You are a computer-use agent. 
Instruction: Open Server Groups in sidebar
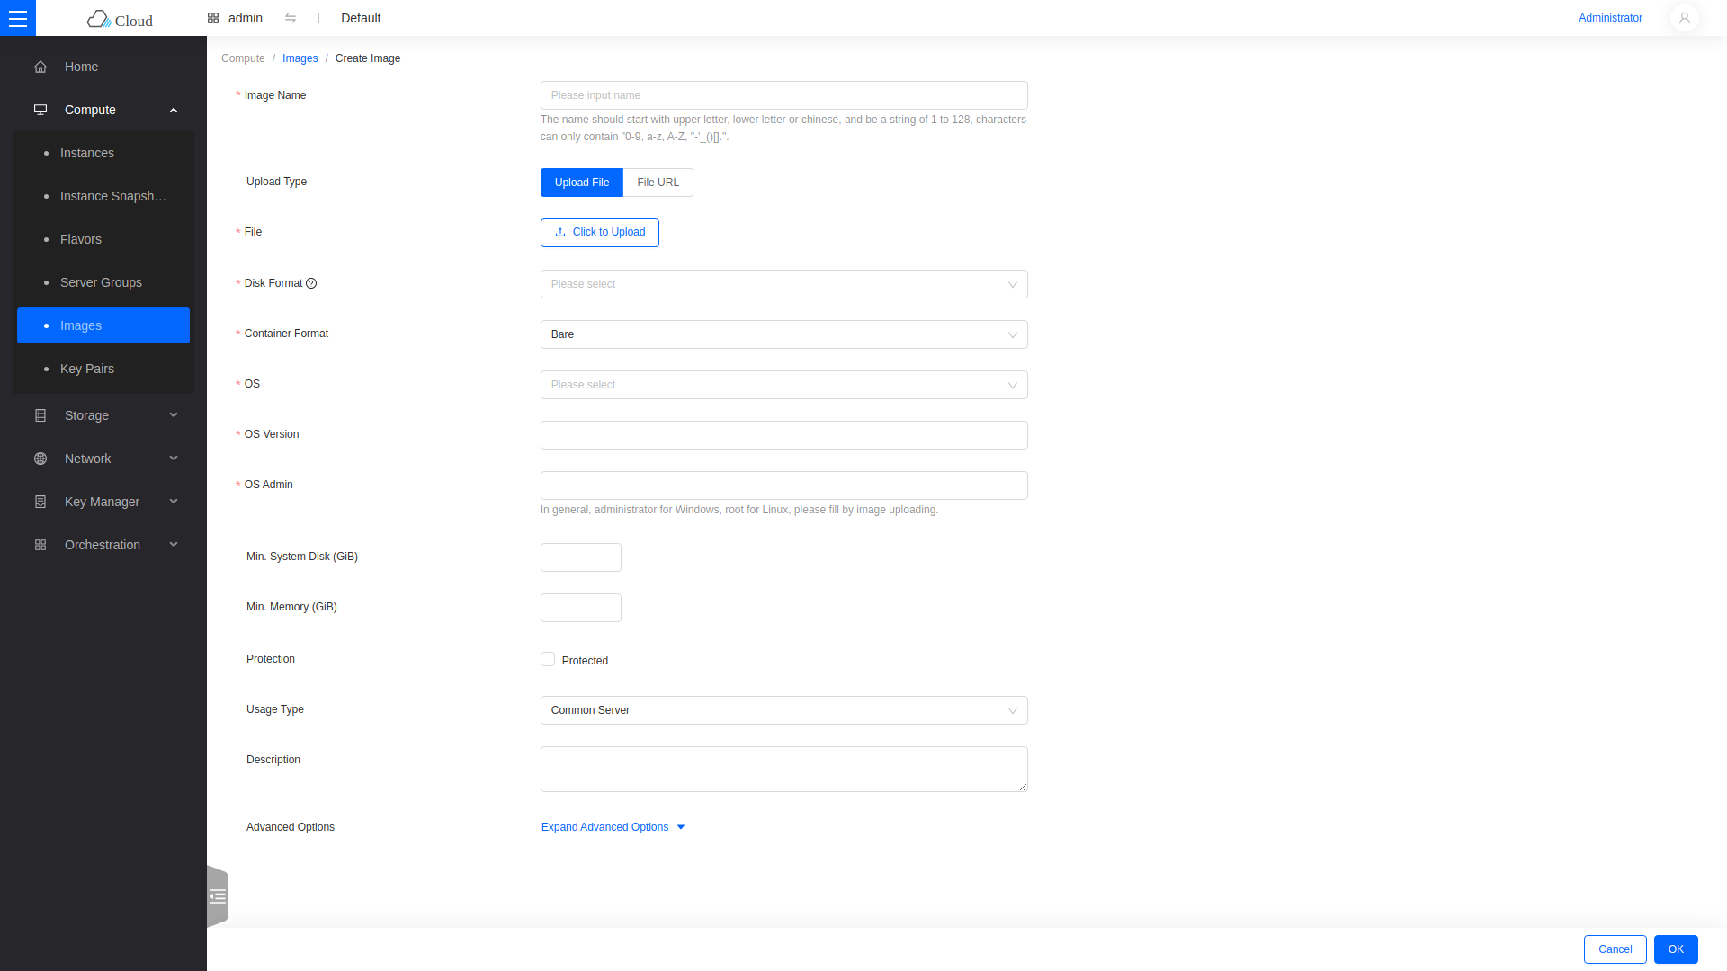pyautogui.click(x=103, y=282)
